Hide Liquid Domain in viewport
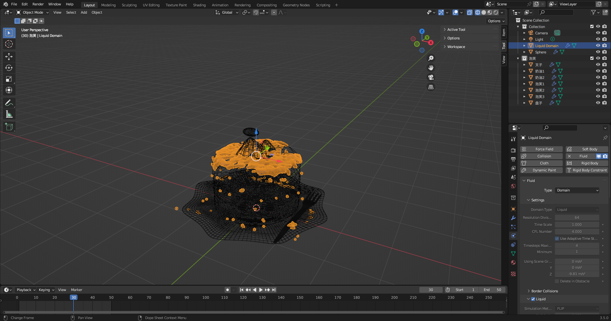 click(x=598, y=45)
